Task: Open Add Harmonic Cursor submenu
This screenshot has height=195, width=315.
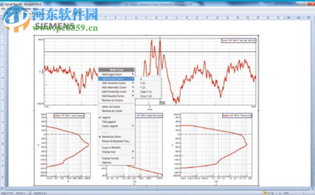Action: coord(116,83)
